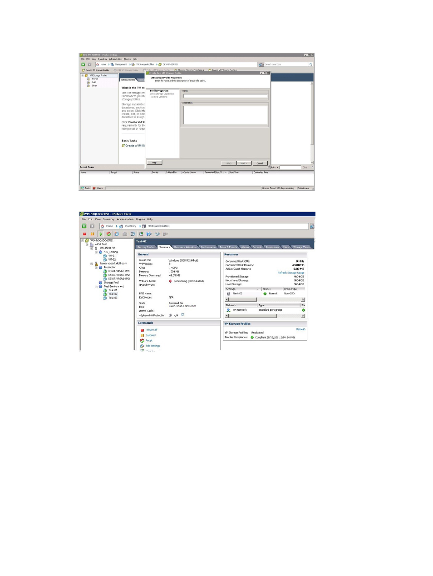Click the Inventory icon in WIN-N3Q1DD6JNS1 navigation bar
The height and width of the screenshot is (576, 433).
click(121, 226)
